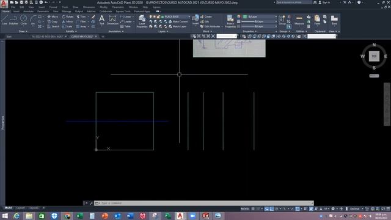Toggle polar tracking in status bar
The height and width of the screenshot is (220, 391).
pyautogui.click(x=276, y=209)
